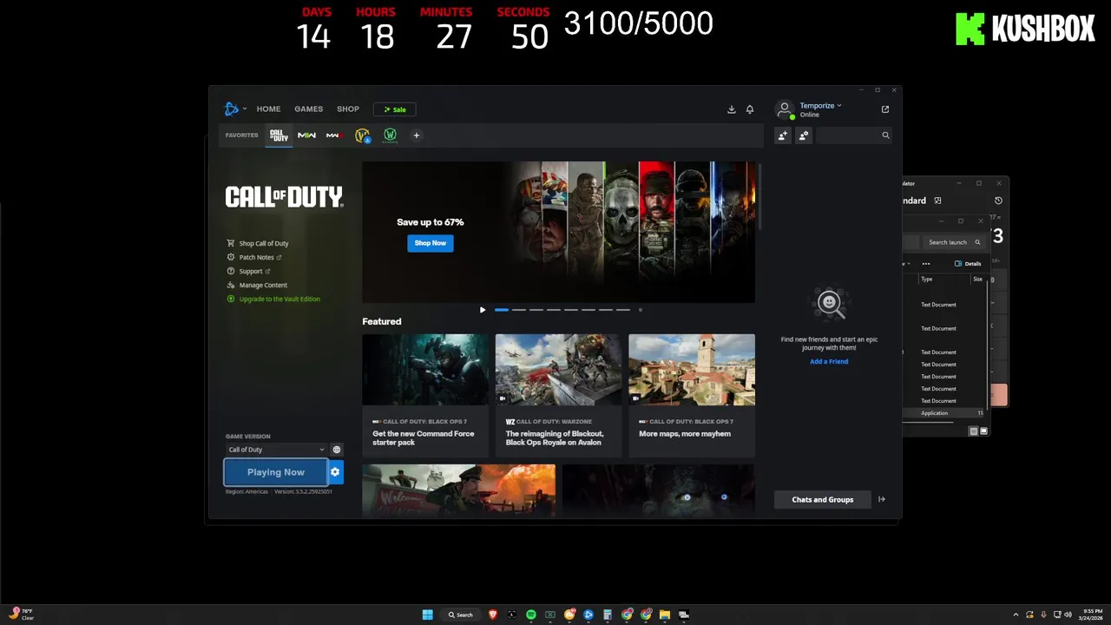The width and height of the screenshot is (1111, 625).
Task: Add a game with the plus icon
Action: 416,135
